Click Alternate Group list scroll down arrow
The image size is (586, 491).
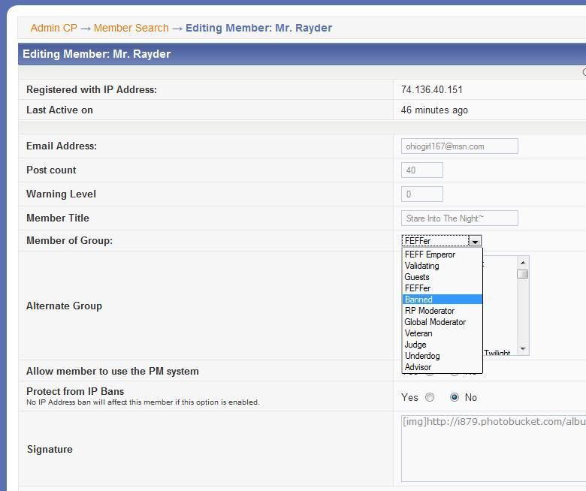coord(523,349)
